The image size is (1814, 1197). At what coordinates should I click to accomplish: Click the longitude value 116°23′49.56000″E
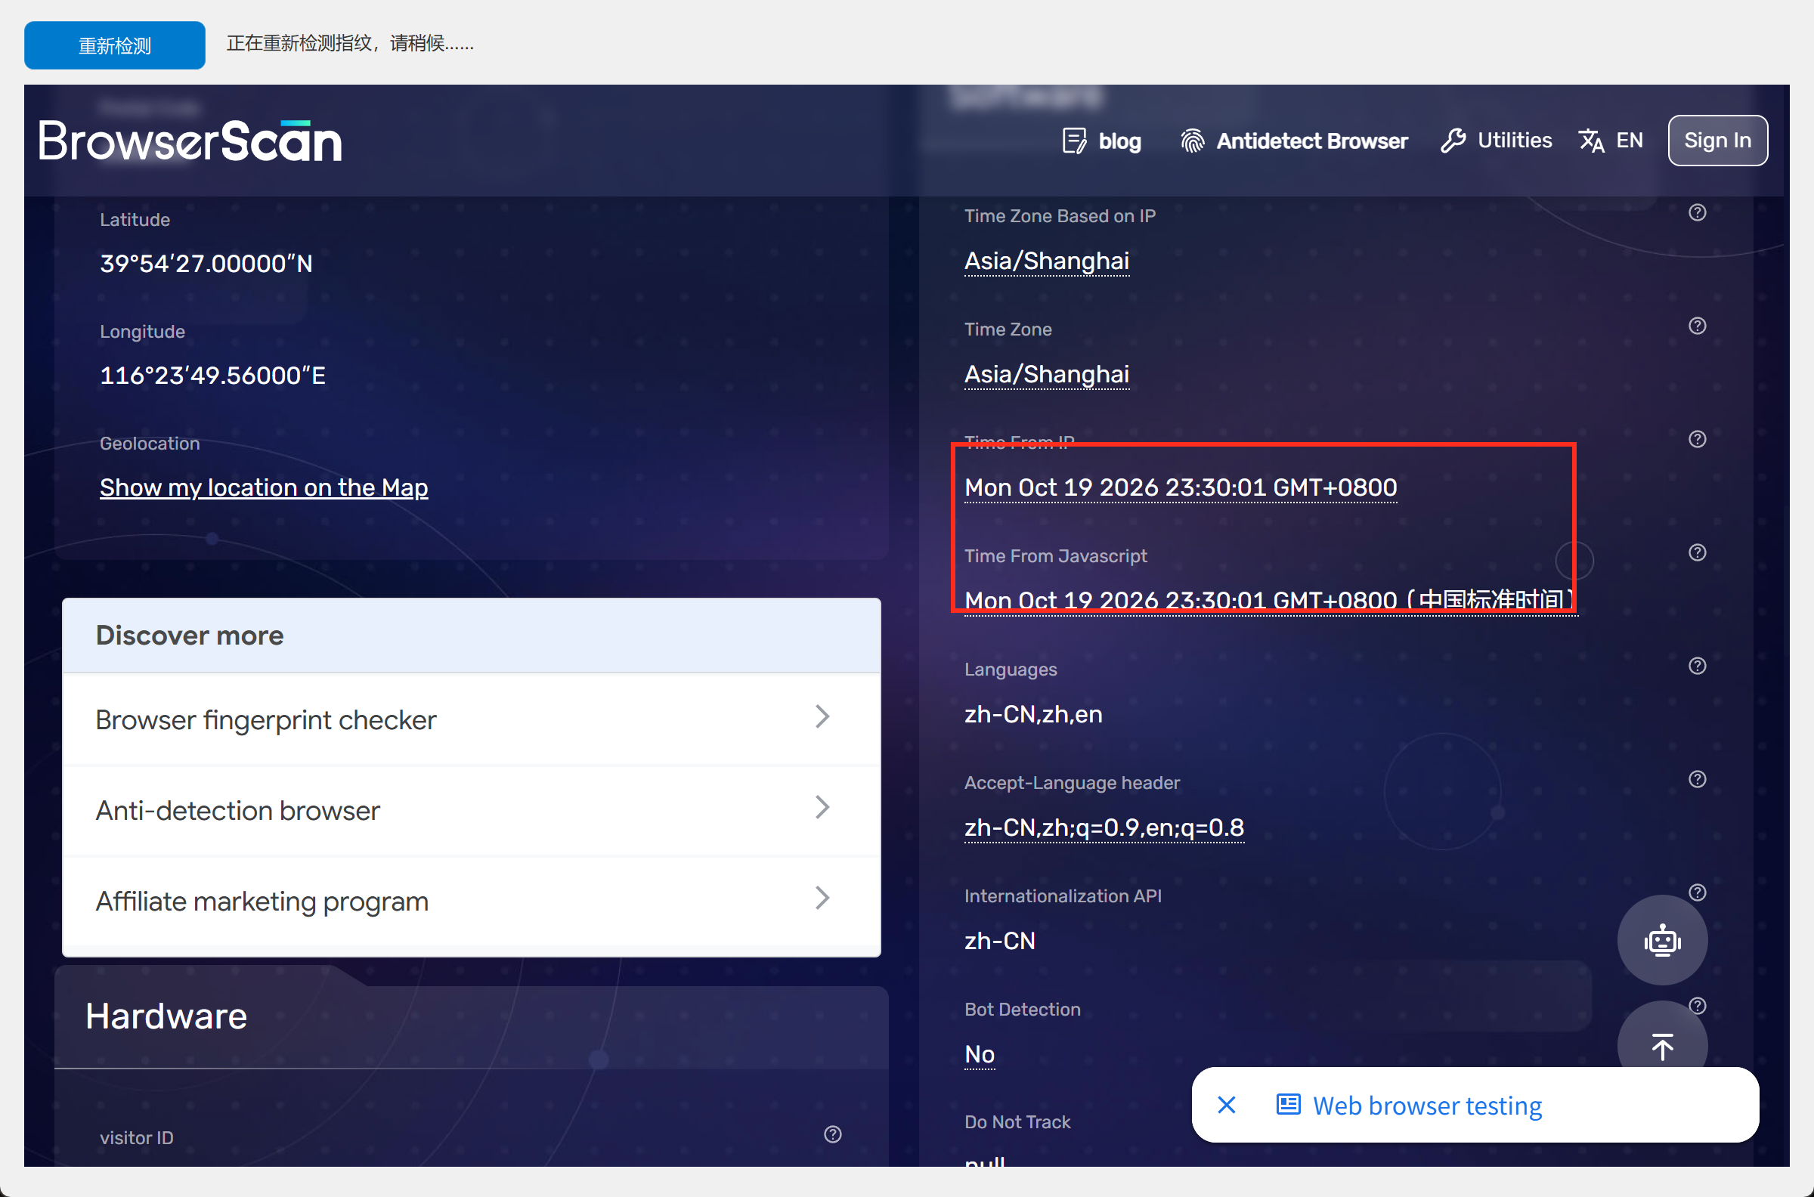point(212,376)
